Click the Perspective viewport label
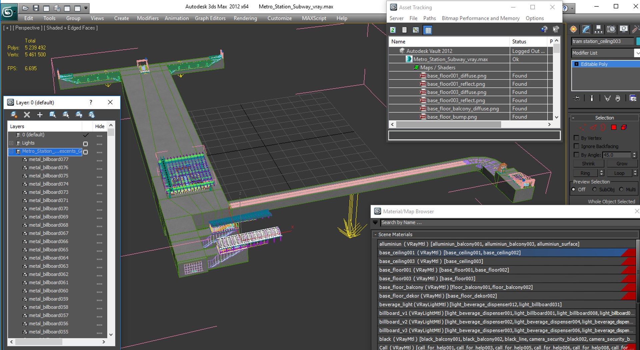This screenshot has height=350, width=640. [x=27, y=28]
